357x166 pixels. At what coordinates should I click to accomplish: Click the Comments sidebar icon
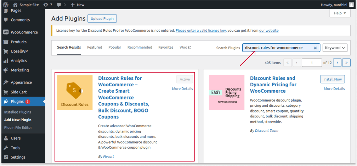pos(6,20)
